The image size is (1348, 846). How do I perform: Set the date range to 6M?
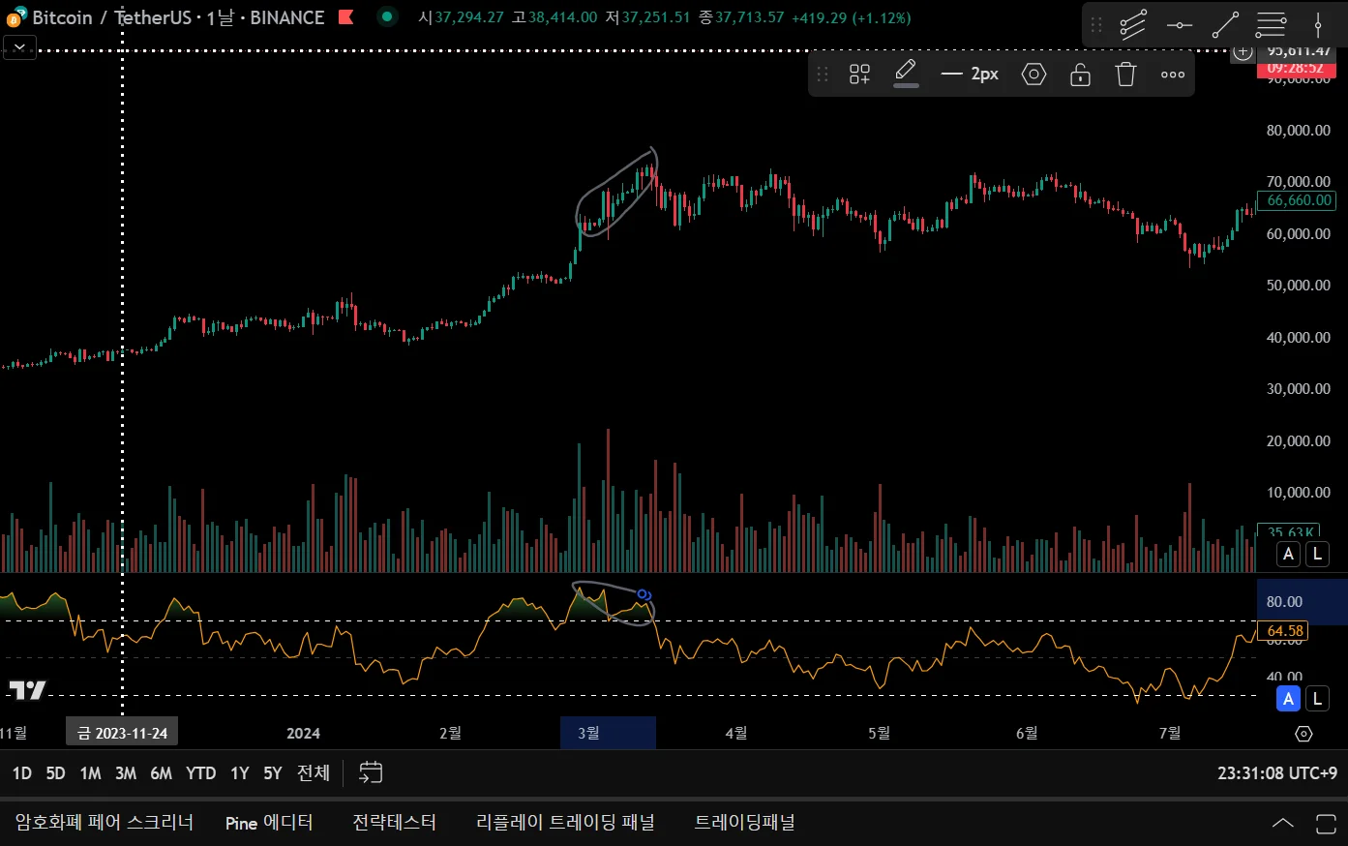162,773
